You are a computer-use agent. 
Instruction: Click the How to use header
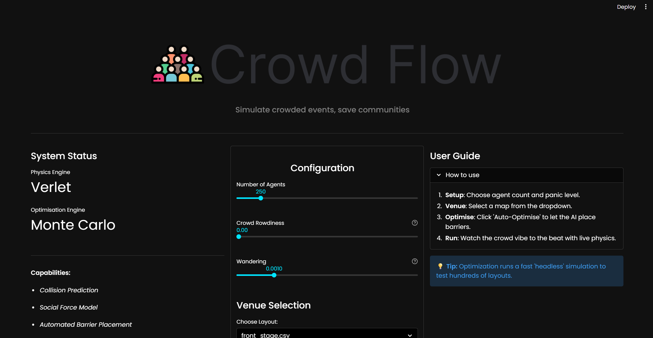coord(462,175)
